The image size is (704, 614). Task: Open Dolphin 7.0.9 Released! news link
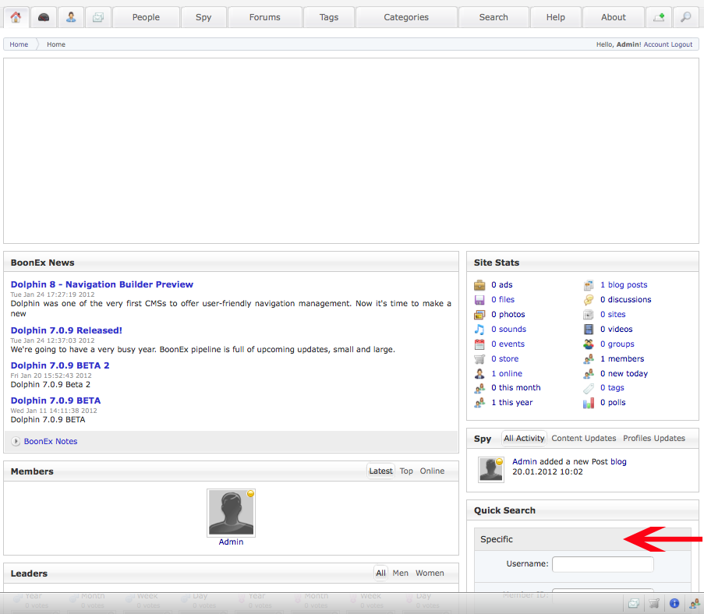pyautogui.click(x=66, y=330)
